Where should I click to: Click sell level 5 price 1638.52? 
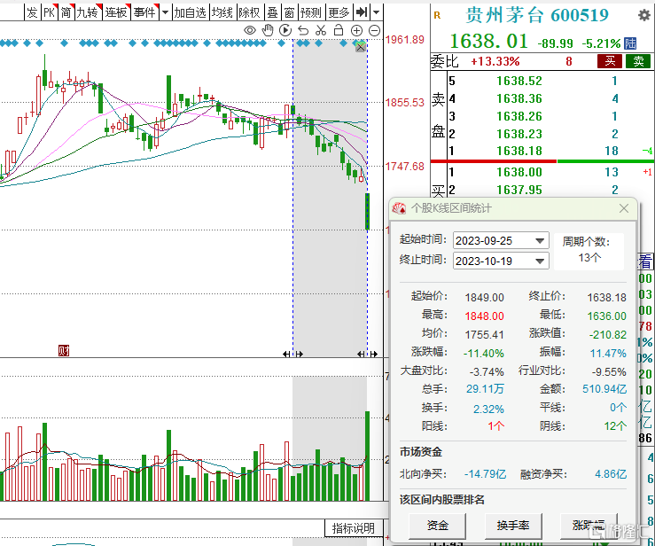[519, 81]
